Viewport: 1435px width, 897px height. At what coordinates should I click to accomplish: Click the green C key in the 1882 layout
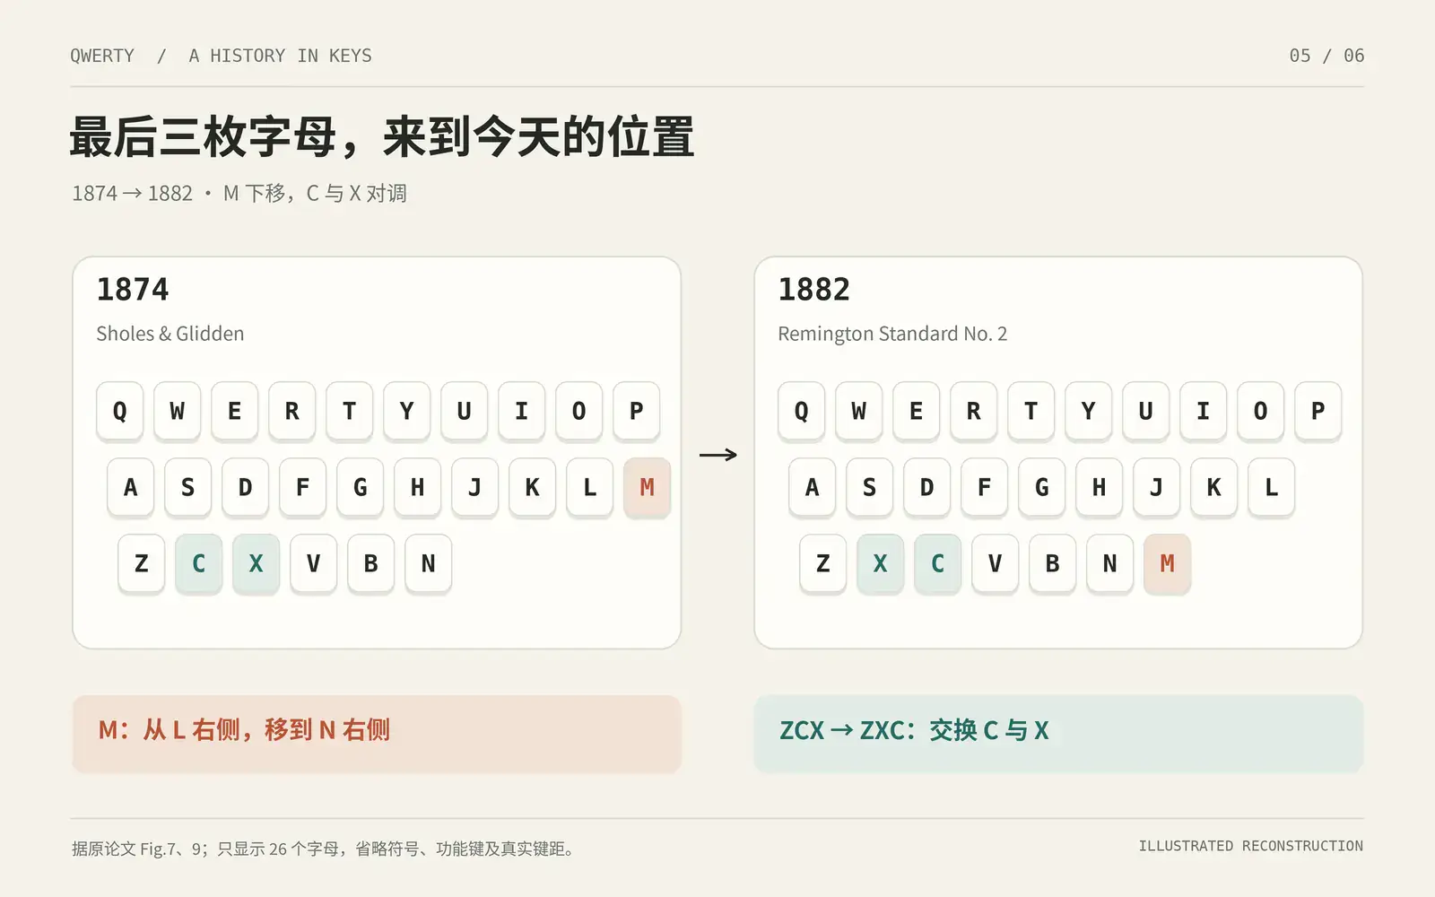coord(937,563)
